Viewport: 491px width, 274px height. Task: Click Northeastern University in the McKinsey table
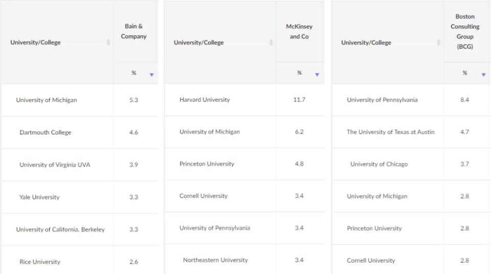click(x=215, y=260)
